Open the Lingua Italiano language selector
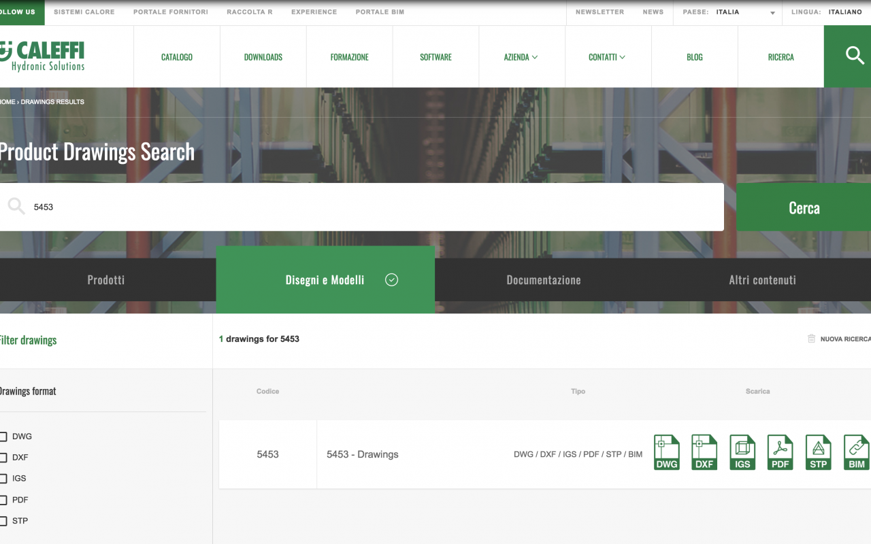Image resolution: width=871 pixels, height=544 pixels. click(x=845, y=12)
